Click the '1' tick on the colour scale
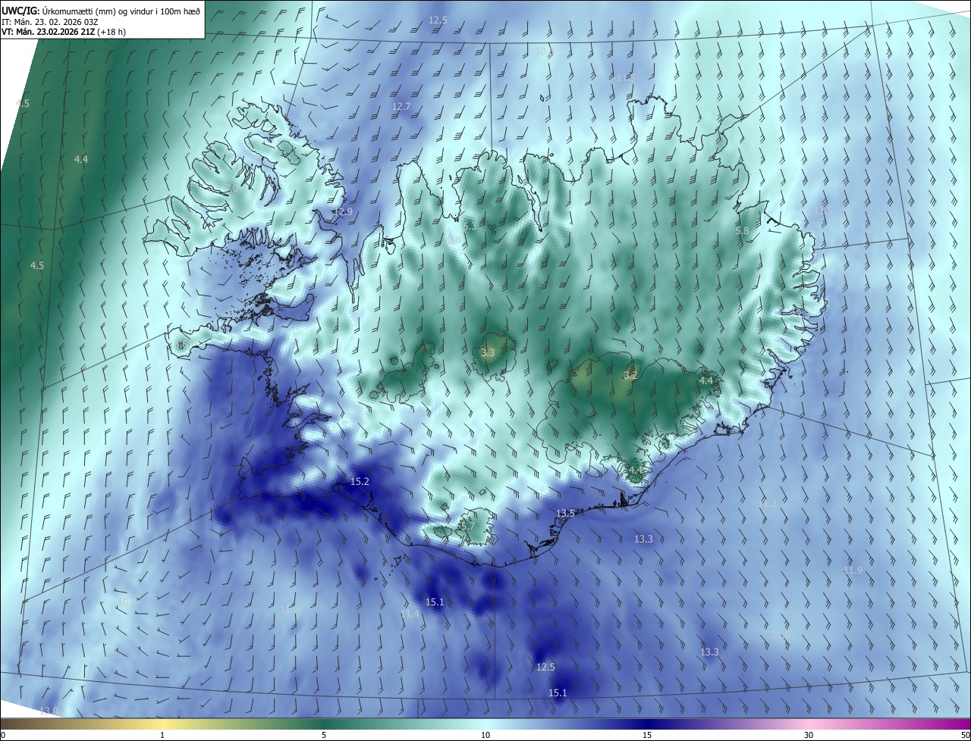 click(162, 735)
